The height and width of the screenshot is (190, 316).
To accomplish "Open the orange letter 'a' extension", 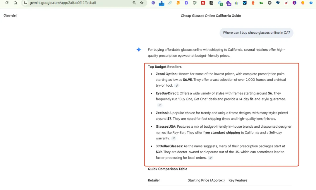I will (x=178, y=3).
